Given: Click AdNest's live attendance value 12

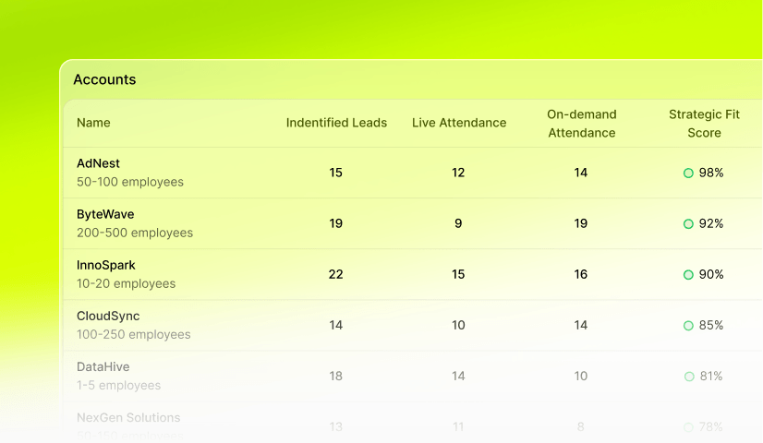Looking at the screenshot, I should [458, 173].
